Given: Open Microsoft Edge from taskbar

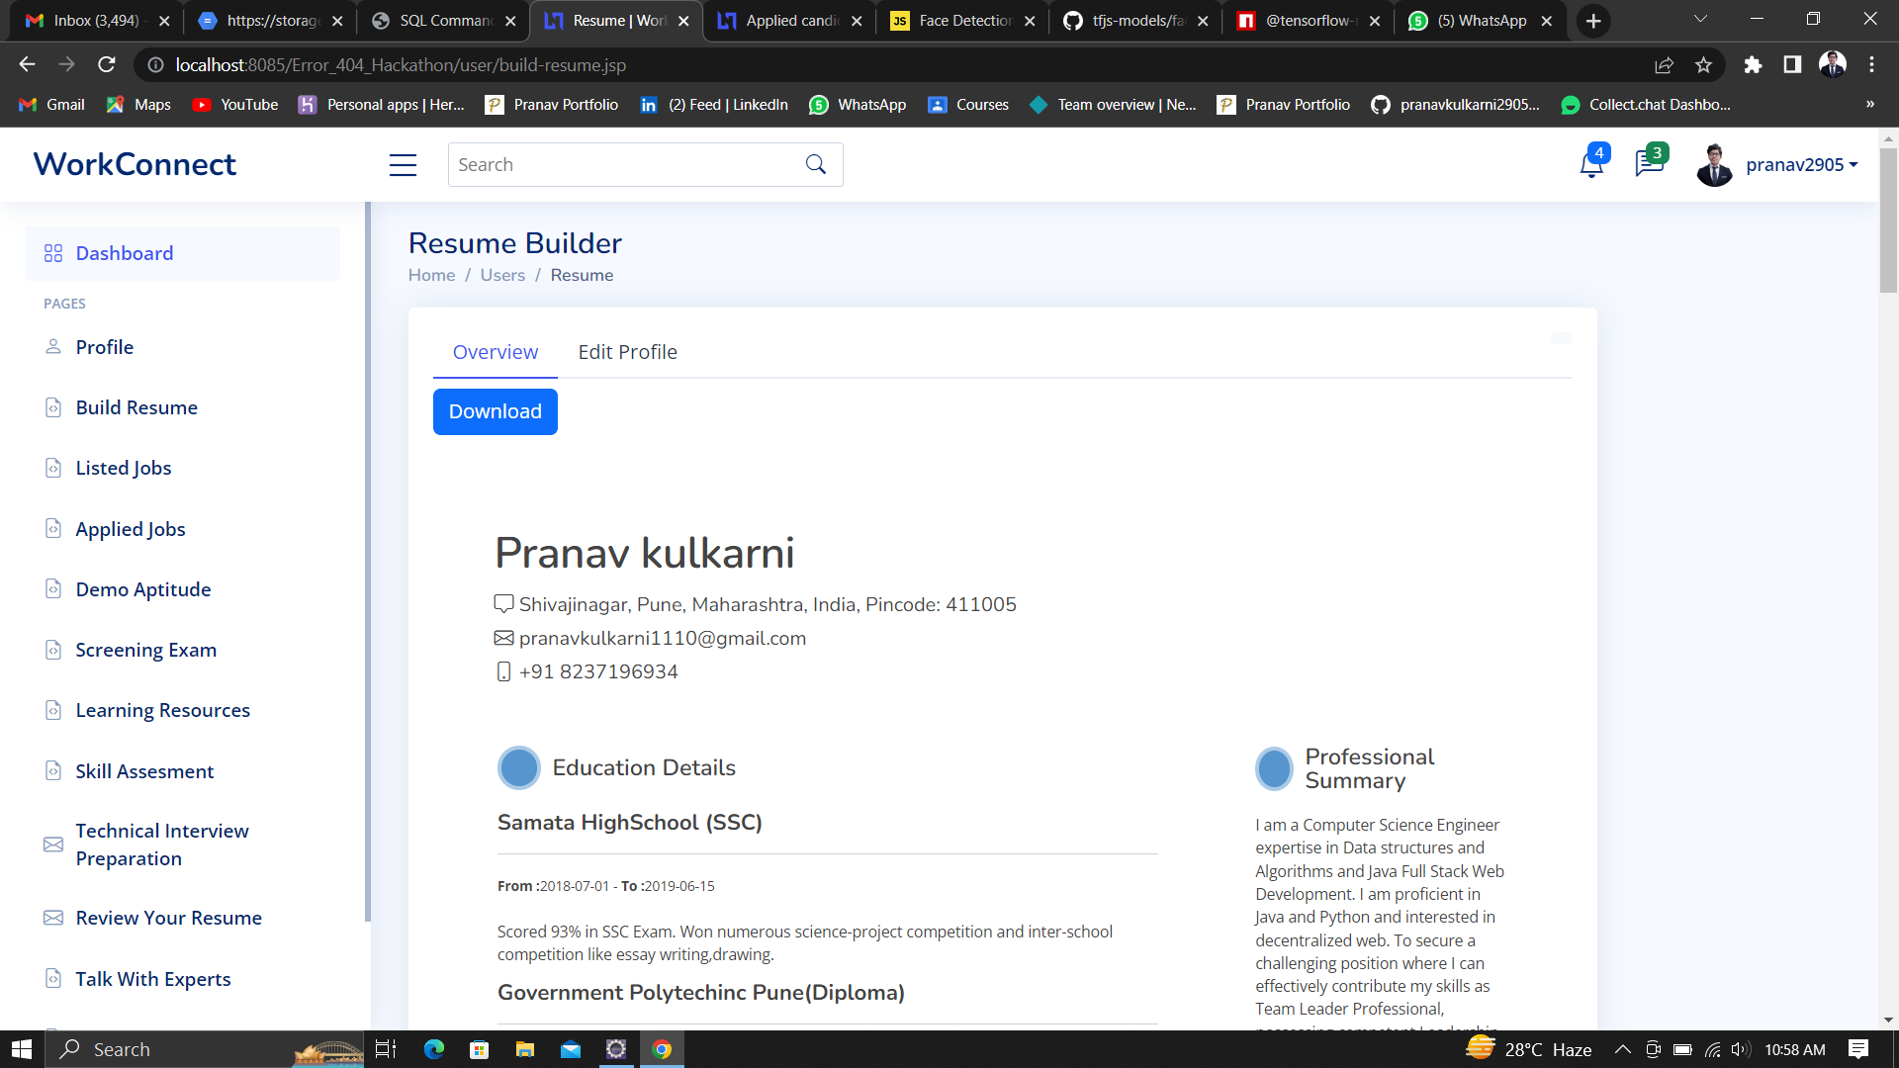Looking at the screenshot, I should (433, 1049).
